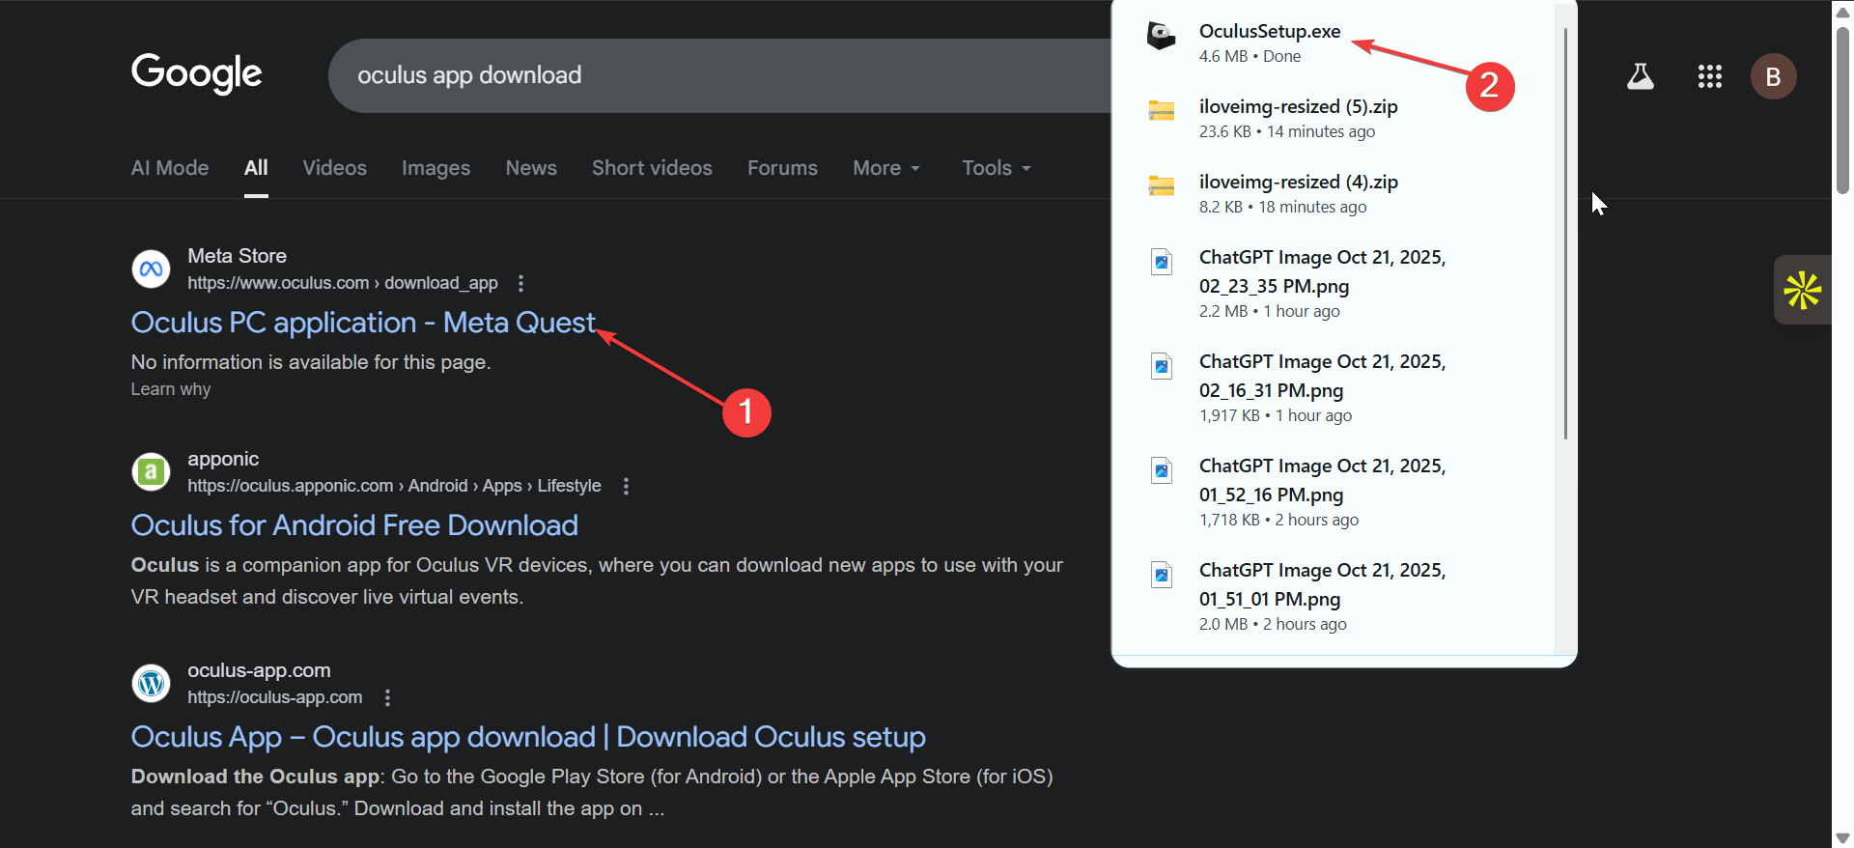Open options menu for apponic result

[x=626, y=486]
